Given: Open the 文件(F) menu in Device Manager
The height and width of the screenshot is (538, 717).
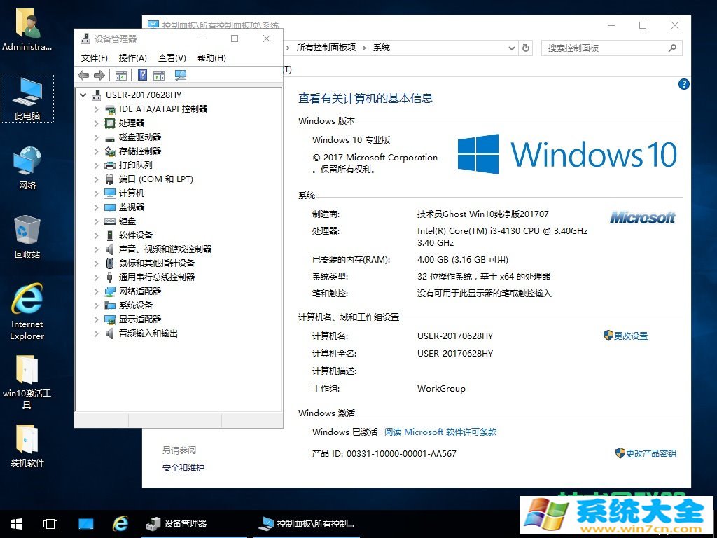Looking at the screenshot, I should [x=95, y=58].
